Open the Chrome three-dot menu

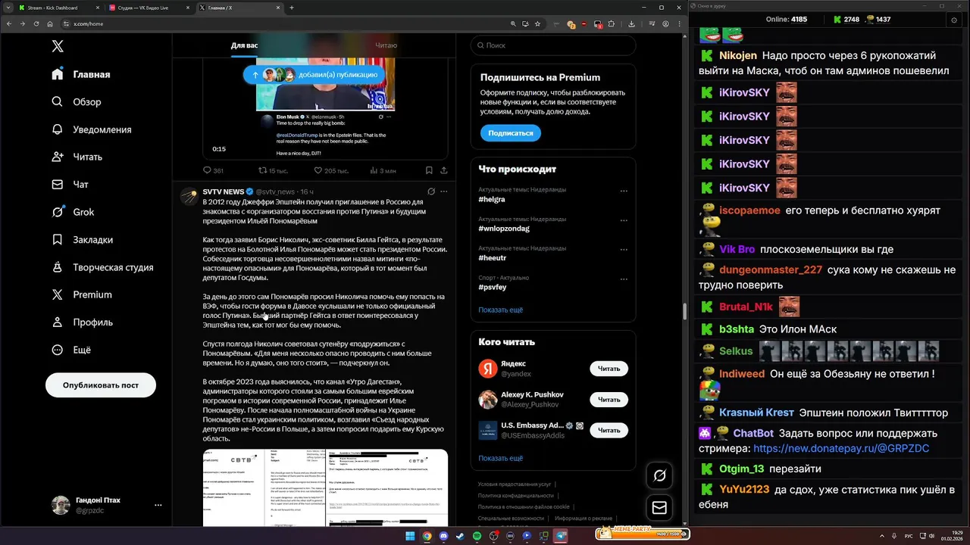click(x=679, y=23)
